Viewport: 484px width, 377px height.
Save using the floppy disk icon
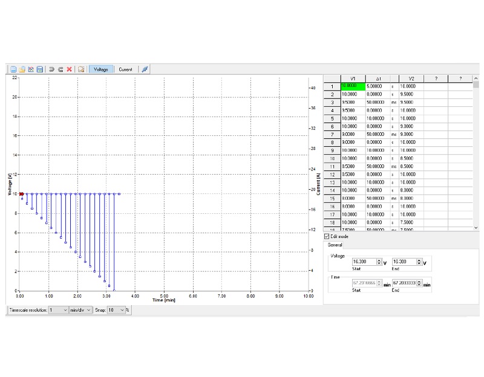tap(40, 69)
